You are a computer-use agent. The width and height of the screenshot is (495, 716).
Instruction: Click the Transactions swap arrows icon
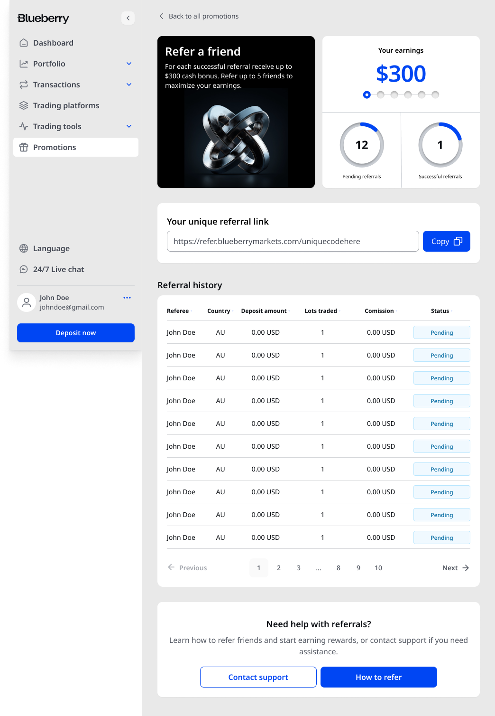[x=24, y=85]
